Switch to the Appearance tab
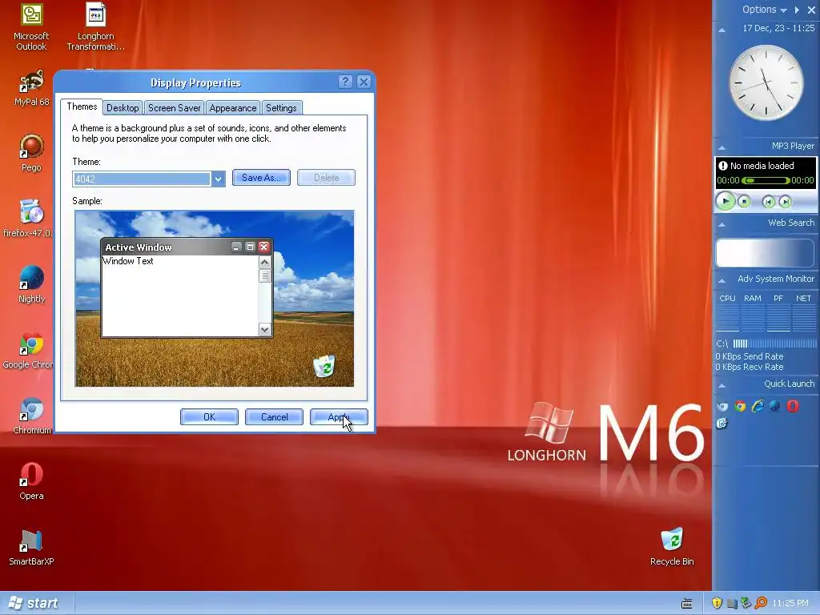The height and width of the screenshot is (615, 820). (233, 108)
